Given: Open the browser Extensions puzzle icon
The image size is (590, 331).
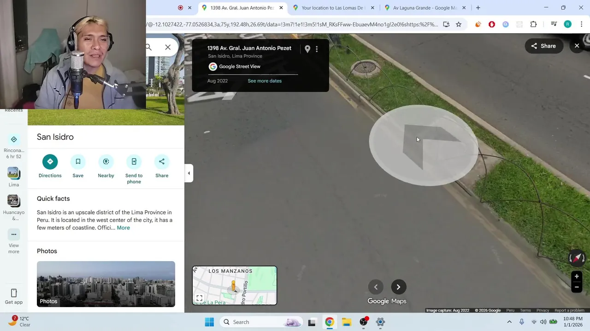Looking at the screenshot, I should 533,24.
